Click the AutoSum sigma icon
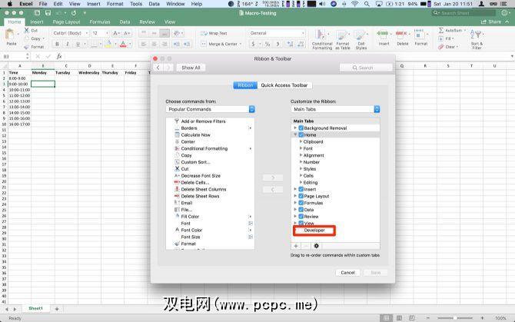The width and height of the screenshot is (515, 322). click(x=441, y=30)
